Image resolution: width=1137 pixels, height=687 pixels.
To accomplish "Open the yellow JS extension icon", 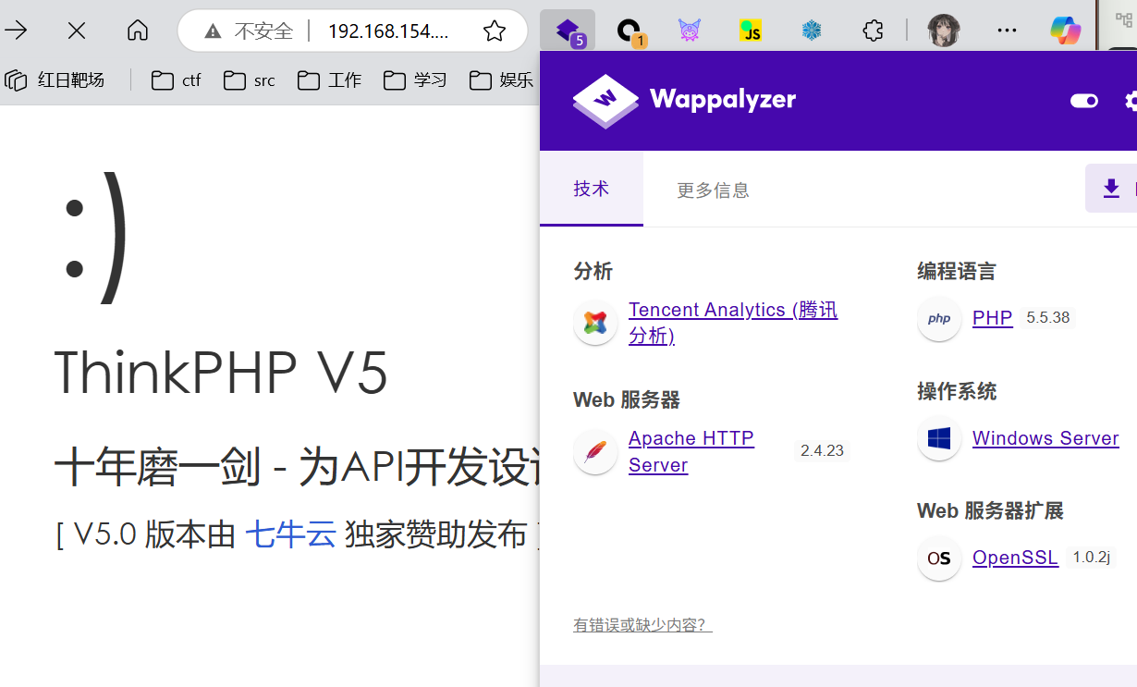I will pyautogui.click(x=751, y=31).
